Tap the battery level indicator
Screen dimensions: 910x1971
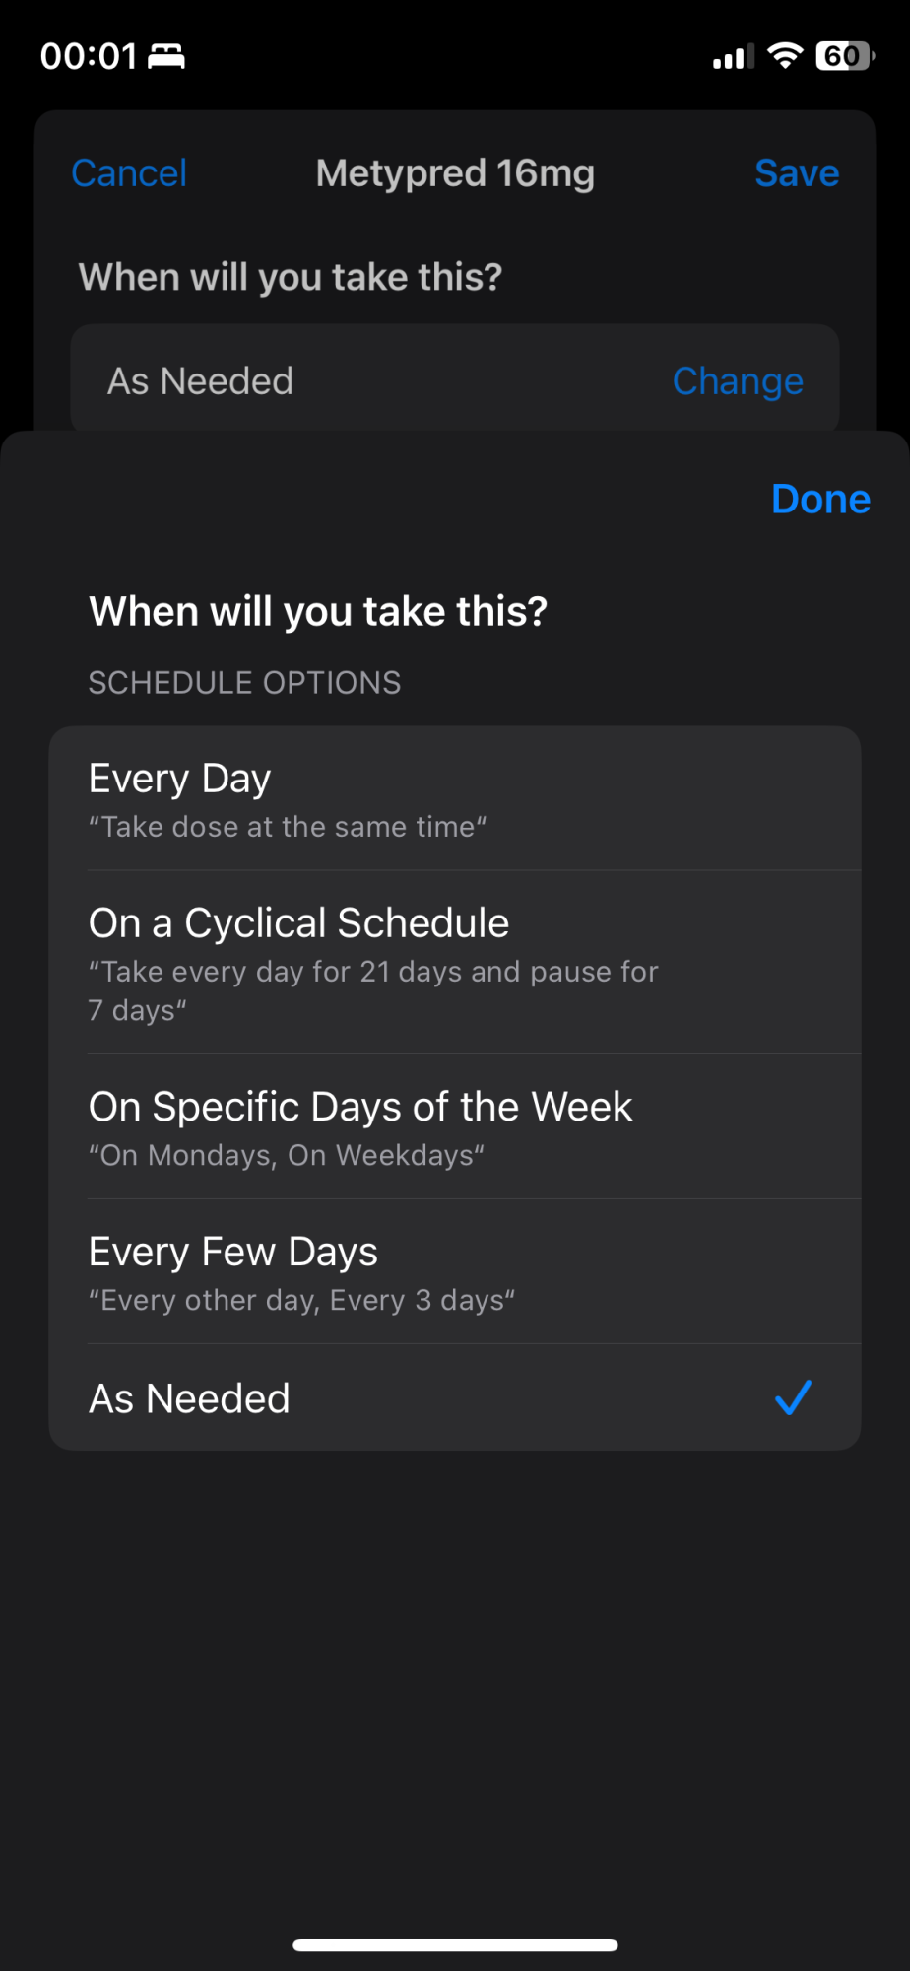click(844, 56)
